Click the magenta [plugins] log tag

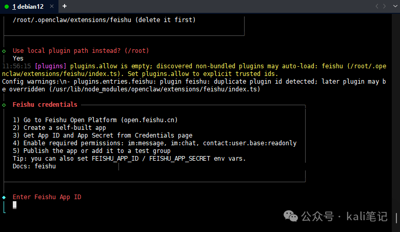50,66
